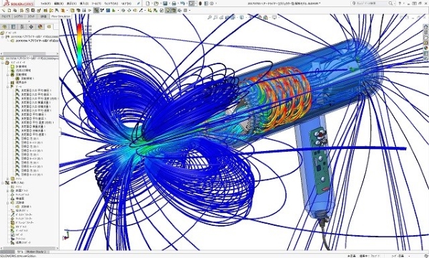Select the FeatureManager design tree tab icon
The width and height of the screenshot is (429, 258).
point(4,27)
